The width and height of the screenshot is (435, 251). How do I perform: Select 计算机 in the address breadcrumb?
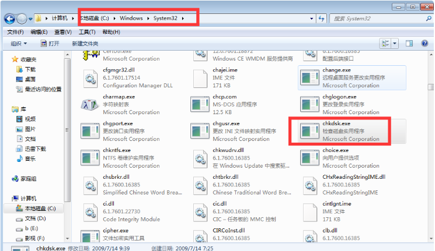(60, 18)
